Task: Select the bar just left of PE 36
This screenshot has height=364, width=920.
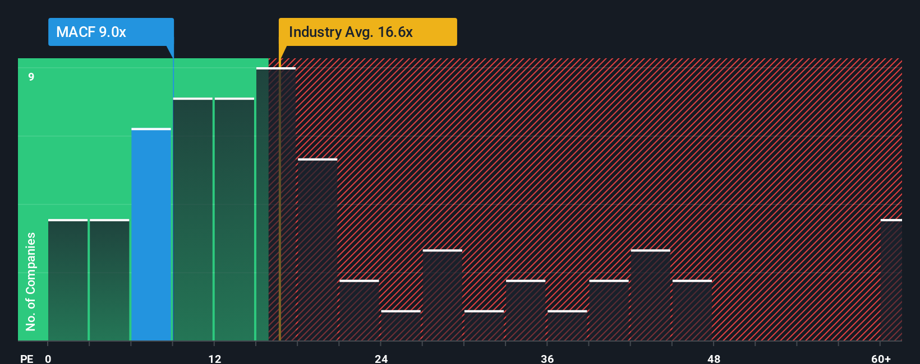Action: (526, 310)
